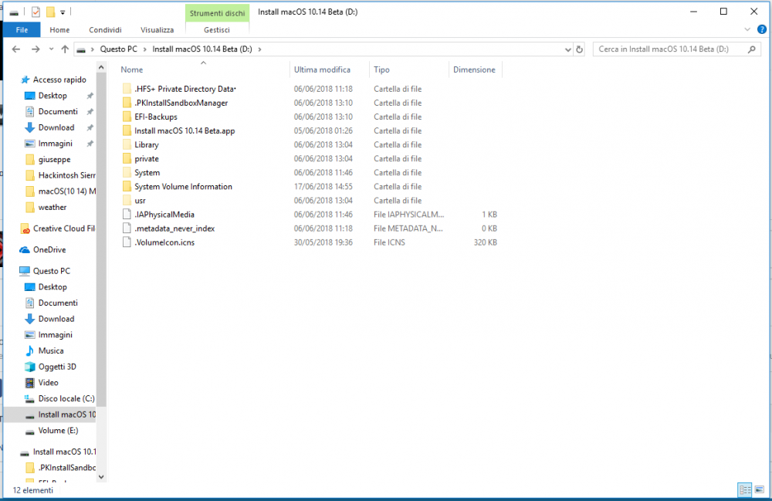
Task: Open the recent locations dropdown
Action: click(51, 49)
